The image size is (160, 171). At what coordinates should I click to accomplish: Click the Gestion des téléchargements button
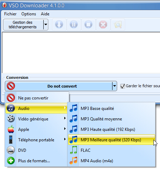tap(23, 24)
